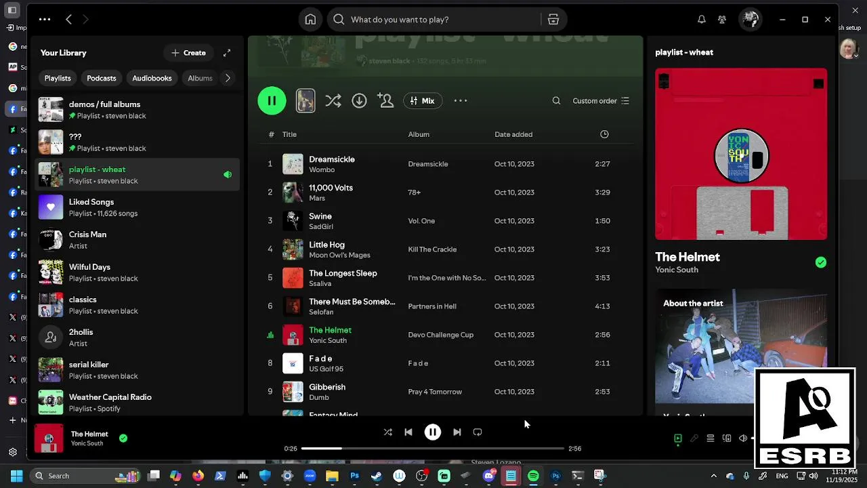Click the playlist cover thumbnail beside play button

click(x=305, y=101)
